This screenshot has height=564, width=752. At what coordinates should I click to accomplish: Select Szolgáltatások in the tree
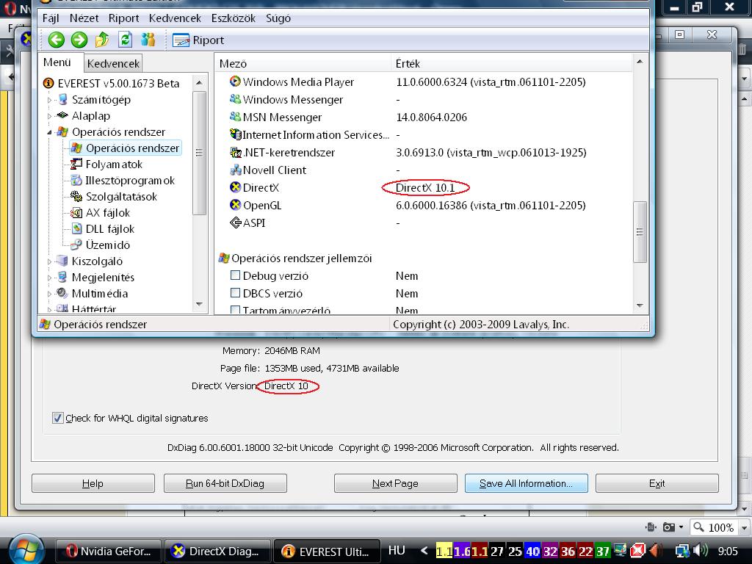pos(121,197)
